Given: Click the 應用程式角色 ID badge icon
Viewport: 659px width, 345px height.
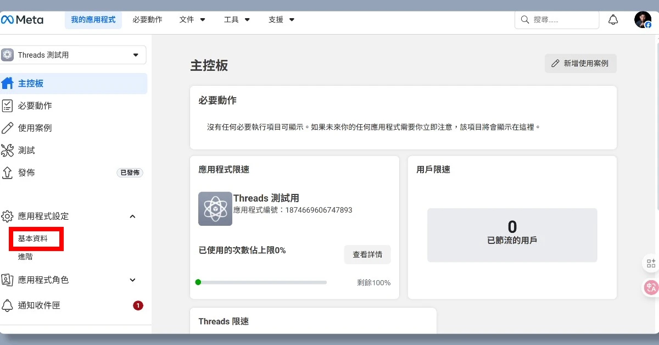Looking at the screenshot, I should tap(7, 280).
